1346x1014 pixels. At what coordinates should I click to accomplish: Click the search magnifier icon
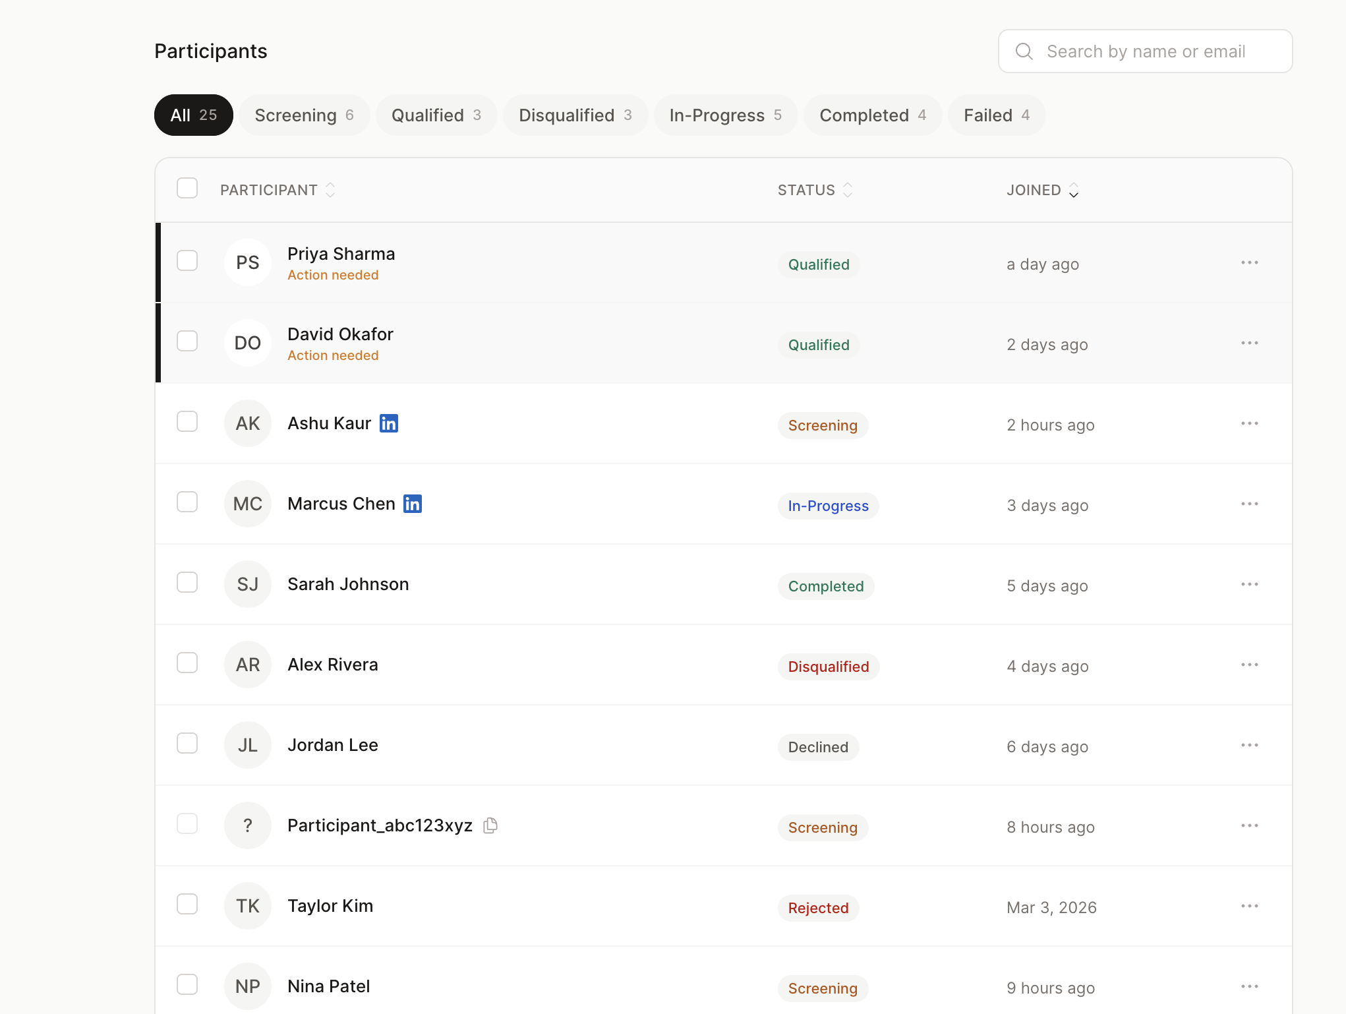coord(1024,51)
